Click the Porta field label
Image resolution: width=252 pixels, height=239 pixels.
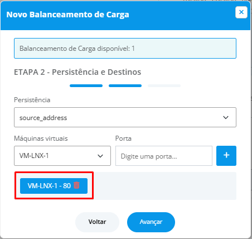coord(123,138)
